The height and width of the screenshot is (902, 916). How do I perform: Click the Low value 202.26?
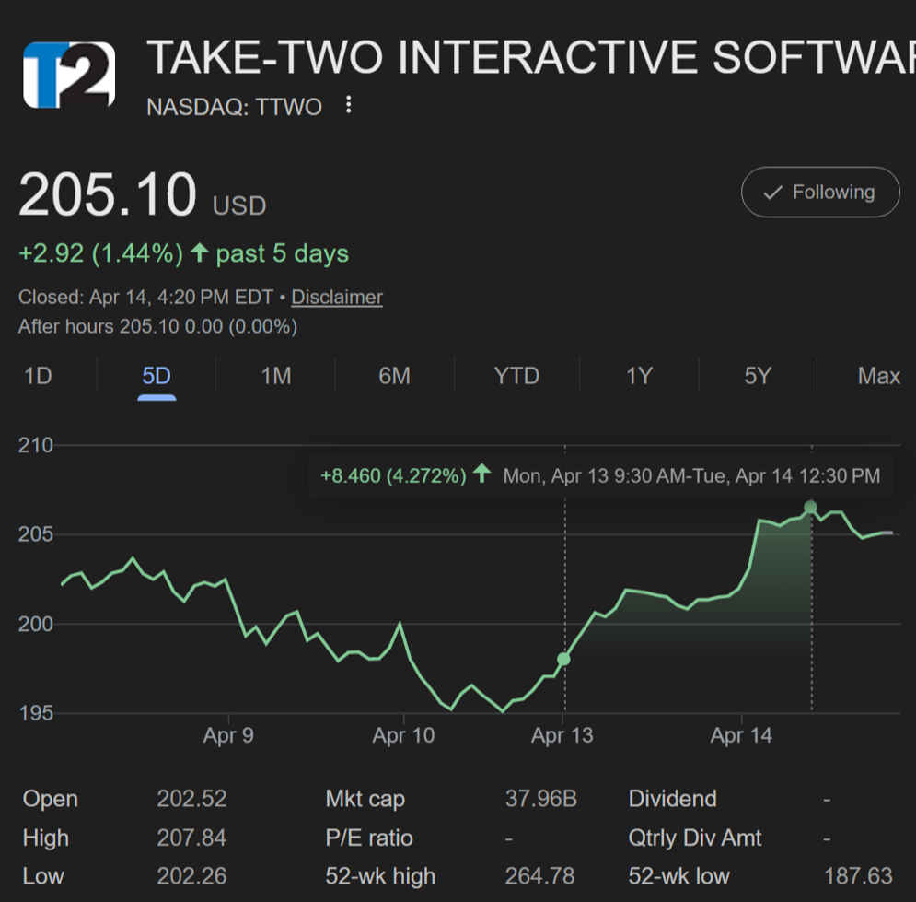click(191, 876)
